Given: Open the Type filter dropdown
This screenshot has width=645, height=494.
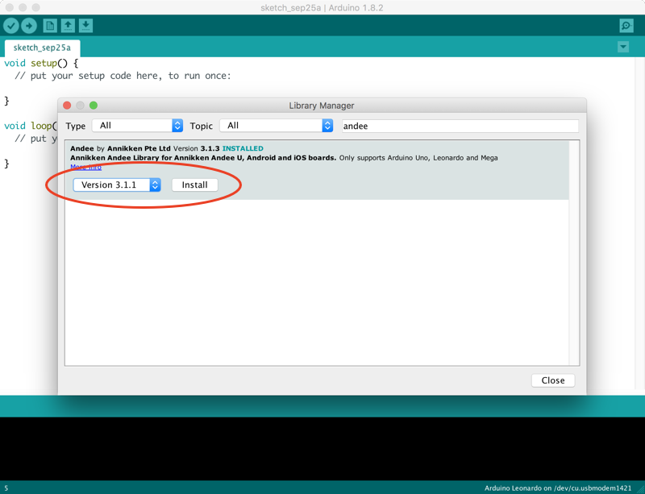Looking at the screenshot, I should (x=137, y=126).
